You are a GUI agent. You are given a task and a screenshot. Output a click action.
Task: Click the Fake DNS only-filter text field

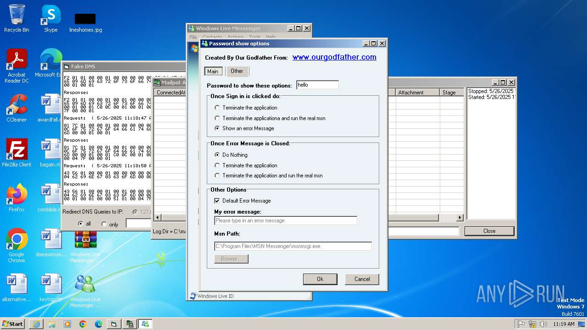[139, 224]
